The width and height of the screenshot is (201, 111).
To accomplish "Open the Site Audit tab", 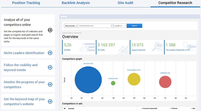I will (x=125, y=3).
